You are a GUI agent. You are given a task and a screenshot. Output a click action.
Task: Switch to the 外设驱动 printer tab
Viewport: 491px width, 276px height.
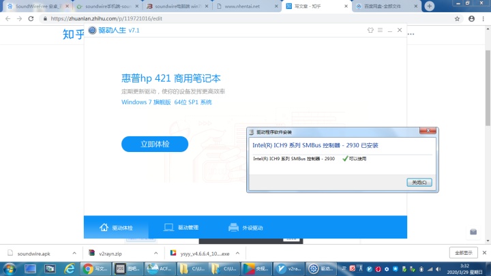click(245, 228)
